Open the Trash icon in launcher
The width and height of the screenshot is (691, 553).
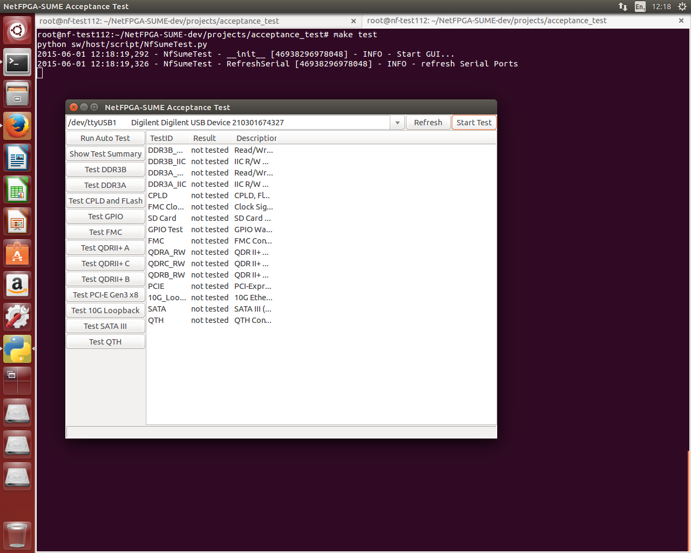click(18, 535)
